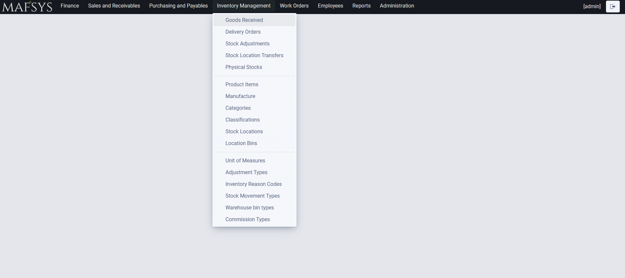
Task: Collapse the Inventory Management menu
Action: (x=244, y=6)
